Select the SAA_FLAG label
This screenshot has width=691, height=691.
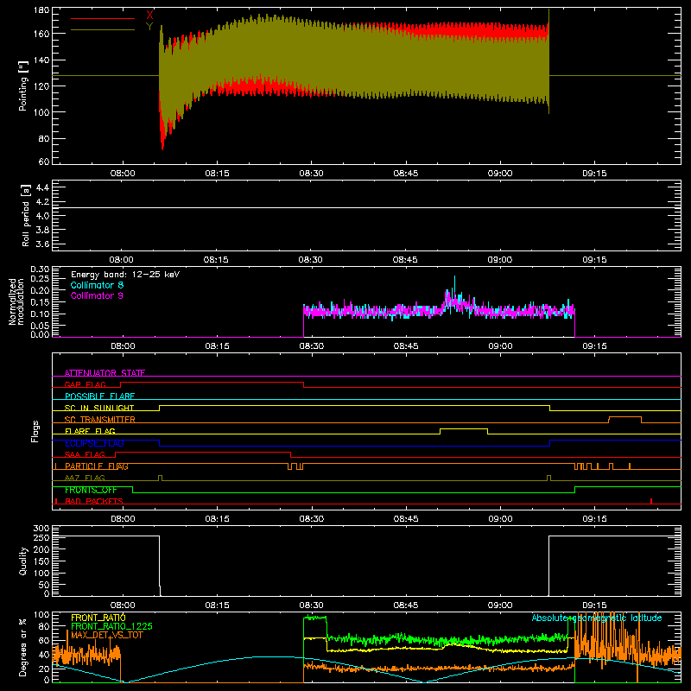click(x=85, y=454)
